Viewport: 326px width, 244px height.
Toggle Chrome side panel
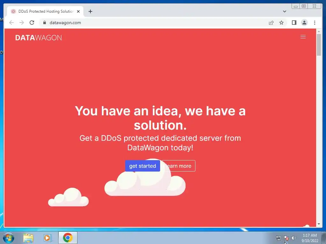pyautogui.click(x=294, y=23)
